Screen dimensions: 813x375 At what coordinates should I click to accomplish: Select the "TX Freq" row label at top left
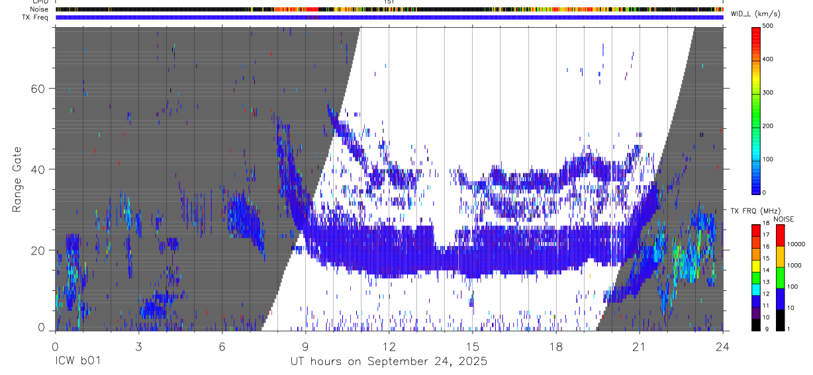(36, 17)
